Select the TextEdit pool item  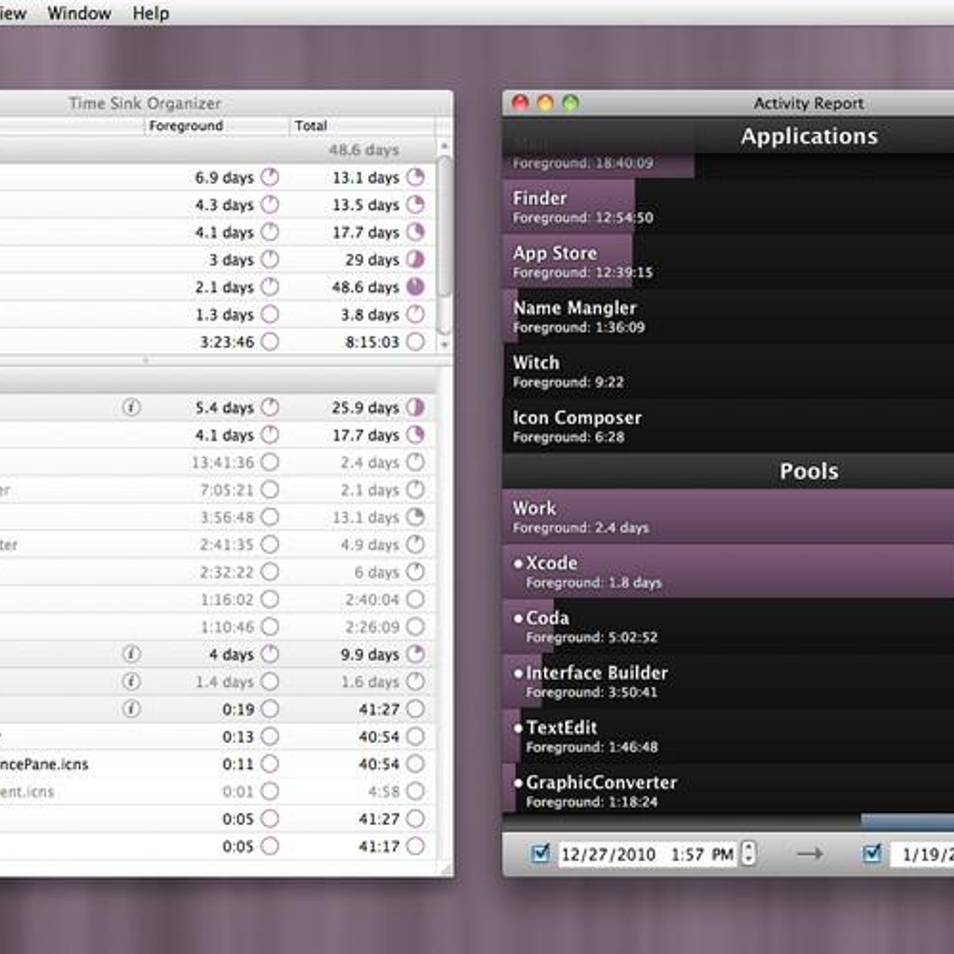coord(728,736)
